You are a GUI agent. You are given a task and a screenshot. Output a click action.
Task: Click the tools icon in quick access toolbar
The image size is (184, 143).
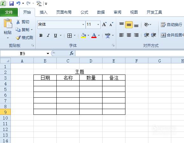pyautogui.click(x=39, y=3)
